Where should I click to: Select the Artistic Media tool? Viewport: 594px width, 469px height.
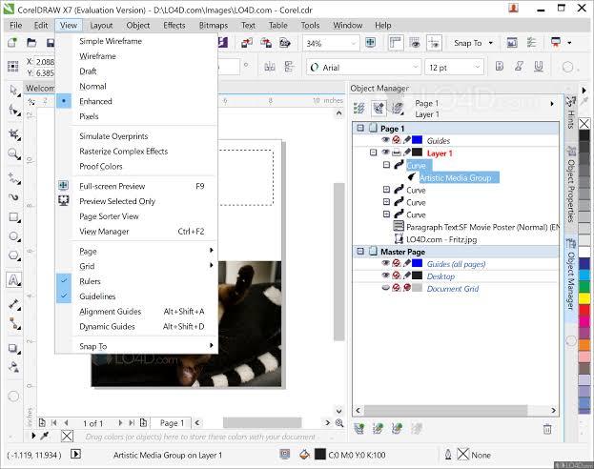(x=14, y=197)
